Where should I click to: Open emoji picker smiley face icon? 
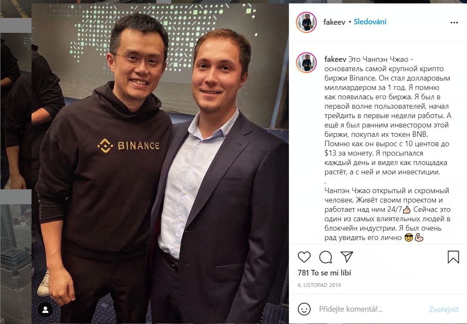304,309
